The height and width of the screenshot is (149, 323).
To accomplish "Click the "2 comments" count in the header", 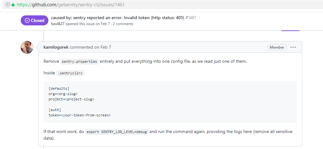I will [123, 24].
